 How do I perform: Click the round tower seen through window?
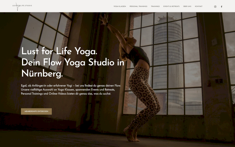[x=168, y=60]
